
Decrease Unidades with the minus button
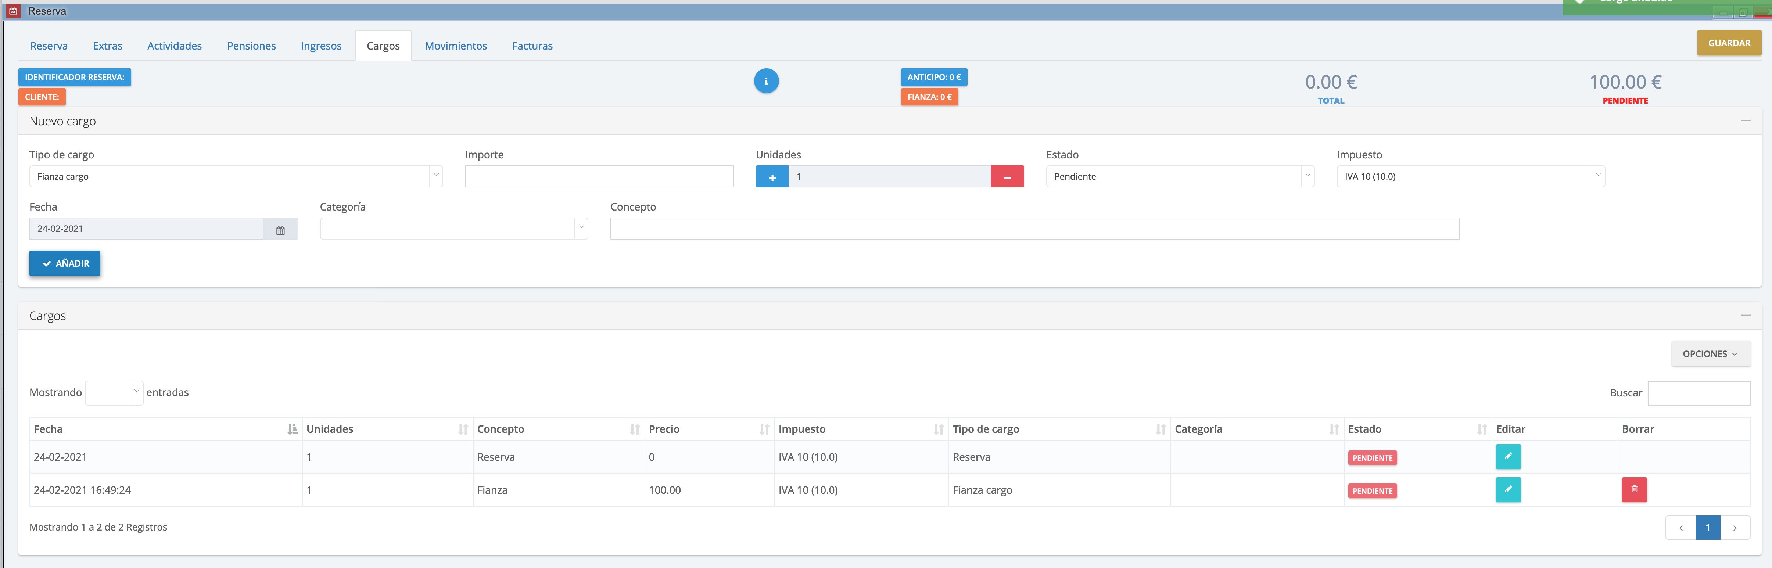[x=1007, y=177]
